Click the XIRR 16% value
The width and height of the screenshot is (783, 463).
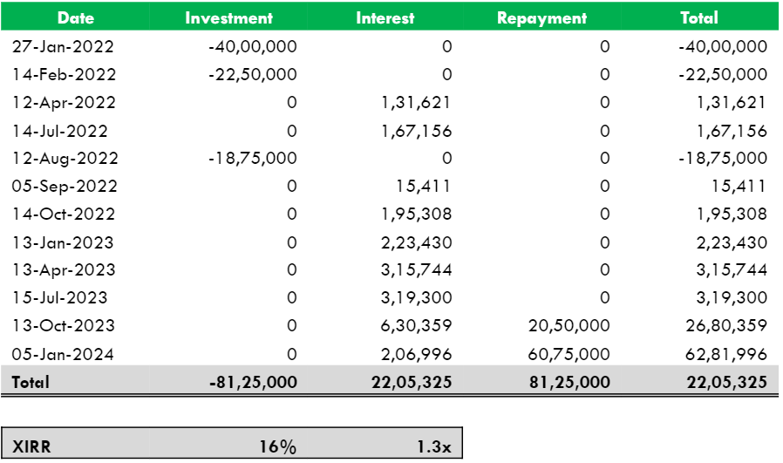coord(277,446)
